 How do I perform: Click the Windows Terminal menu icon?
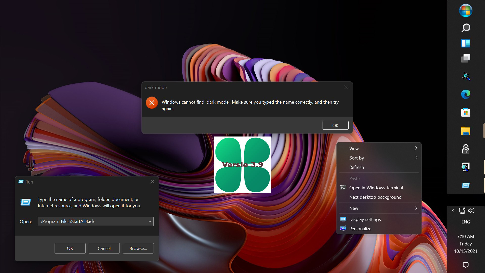[343, 187]
